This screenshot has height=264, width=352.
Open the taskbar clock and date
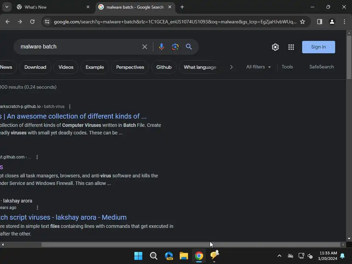point(328,256)
